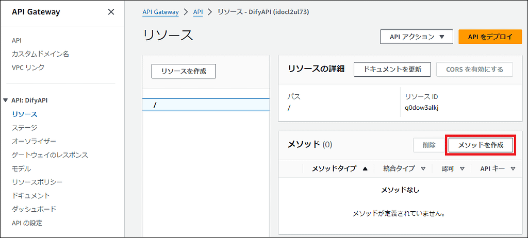Screen dimensions: 528x238
Task: Click the 認可 column sort arrow
Action: pos(462,168)
